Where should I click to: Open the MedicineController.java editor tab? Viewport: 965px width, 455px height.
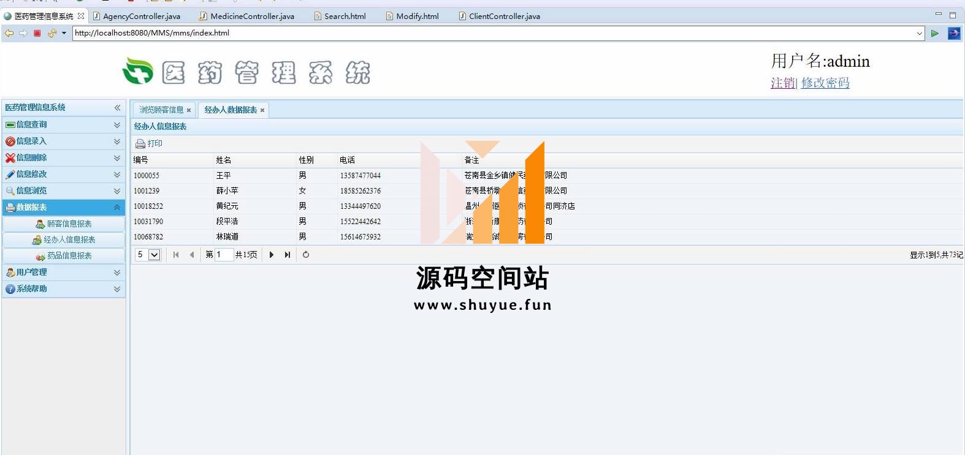click(251, 17)
